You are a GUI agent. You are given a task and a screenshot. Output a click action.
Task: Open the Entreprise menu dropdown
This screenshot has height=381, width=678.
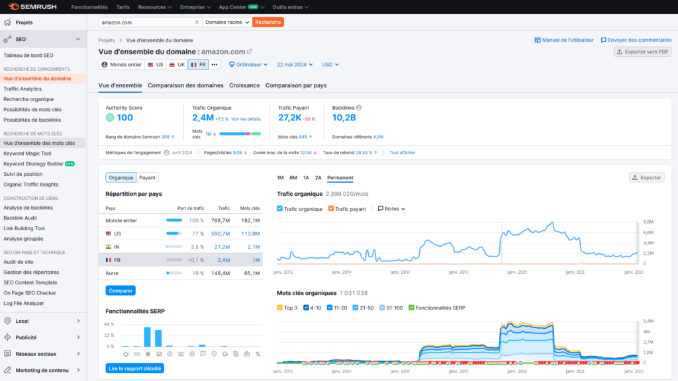tap(195, 7)
